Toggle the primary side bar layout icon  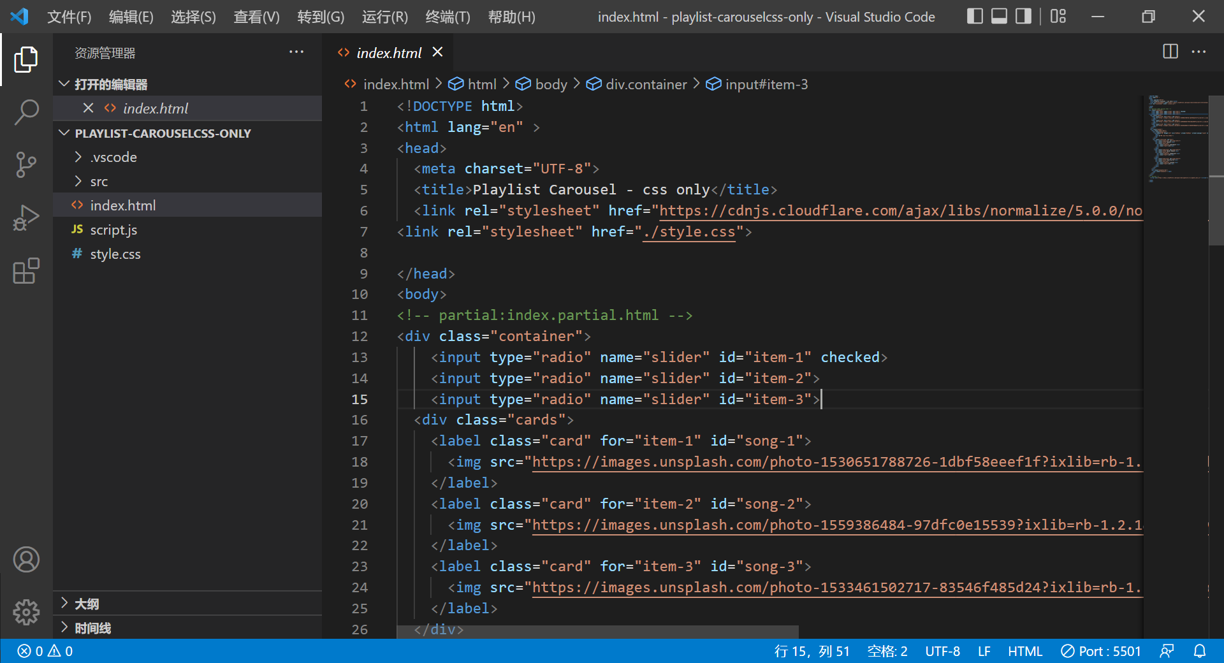point(975,17)
